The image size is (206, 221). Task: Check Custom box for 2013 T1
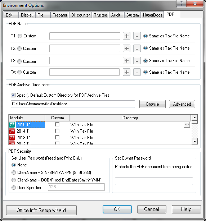click(57, 137)
